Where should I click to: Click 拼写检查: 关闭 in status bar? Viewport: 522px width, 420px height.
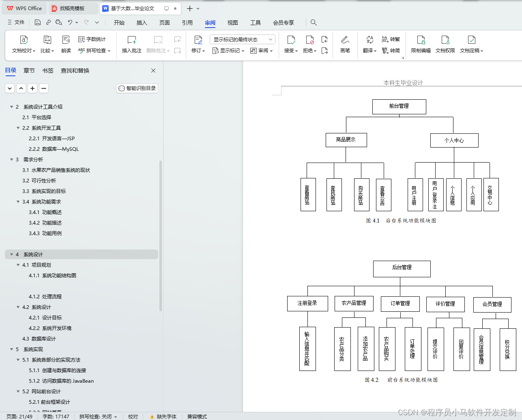click(98, 416)
